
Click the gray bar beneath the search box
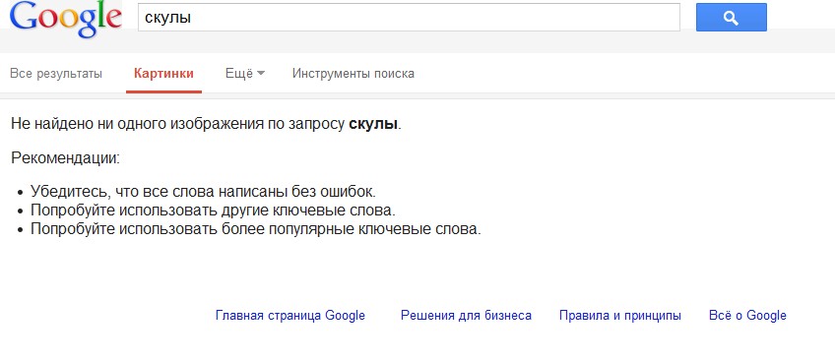coord(417,42)
